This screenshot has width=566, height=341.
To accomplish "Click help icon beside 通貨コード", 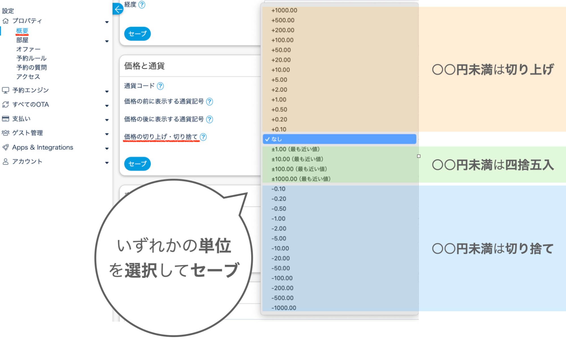I will tap(160, 86).
